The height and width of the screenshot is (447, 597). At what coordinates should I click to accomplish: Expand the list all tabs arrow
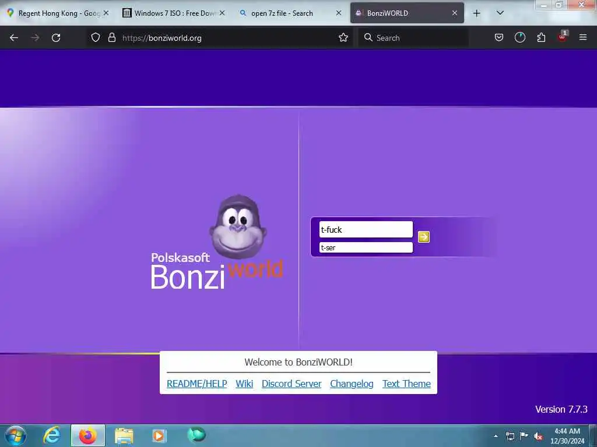(500, 13)
